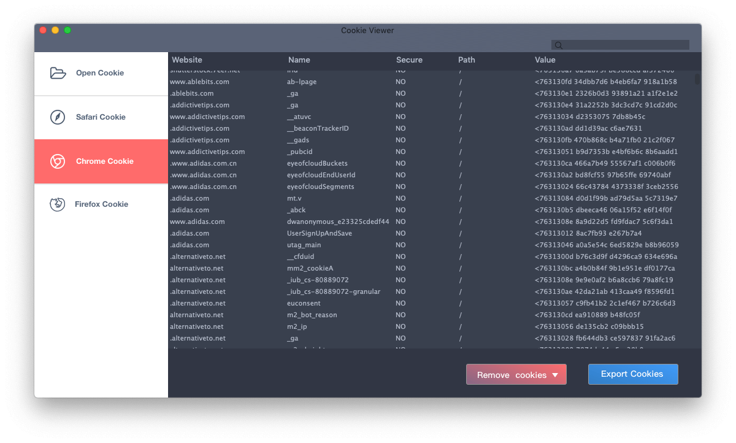Click value starting with <763130fd
The image size is (736, 443).
606,82
